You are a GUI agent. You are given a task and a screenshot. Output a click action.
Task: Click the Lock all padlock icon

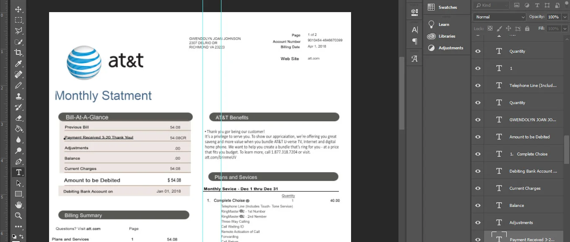[527, 28]
